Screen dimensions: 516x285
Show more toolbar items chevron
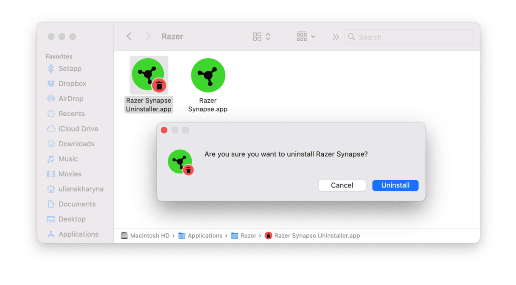click(x=336, y=37)
